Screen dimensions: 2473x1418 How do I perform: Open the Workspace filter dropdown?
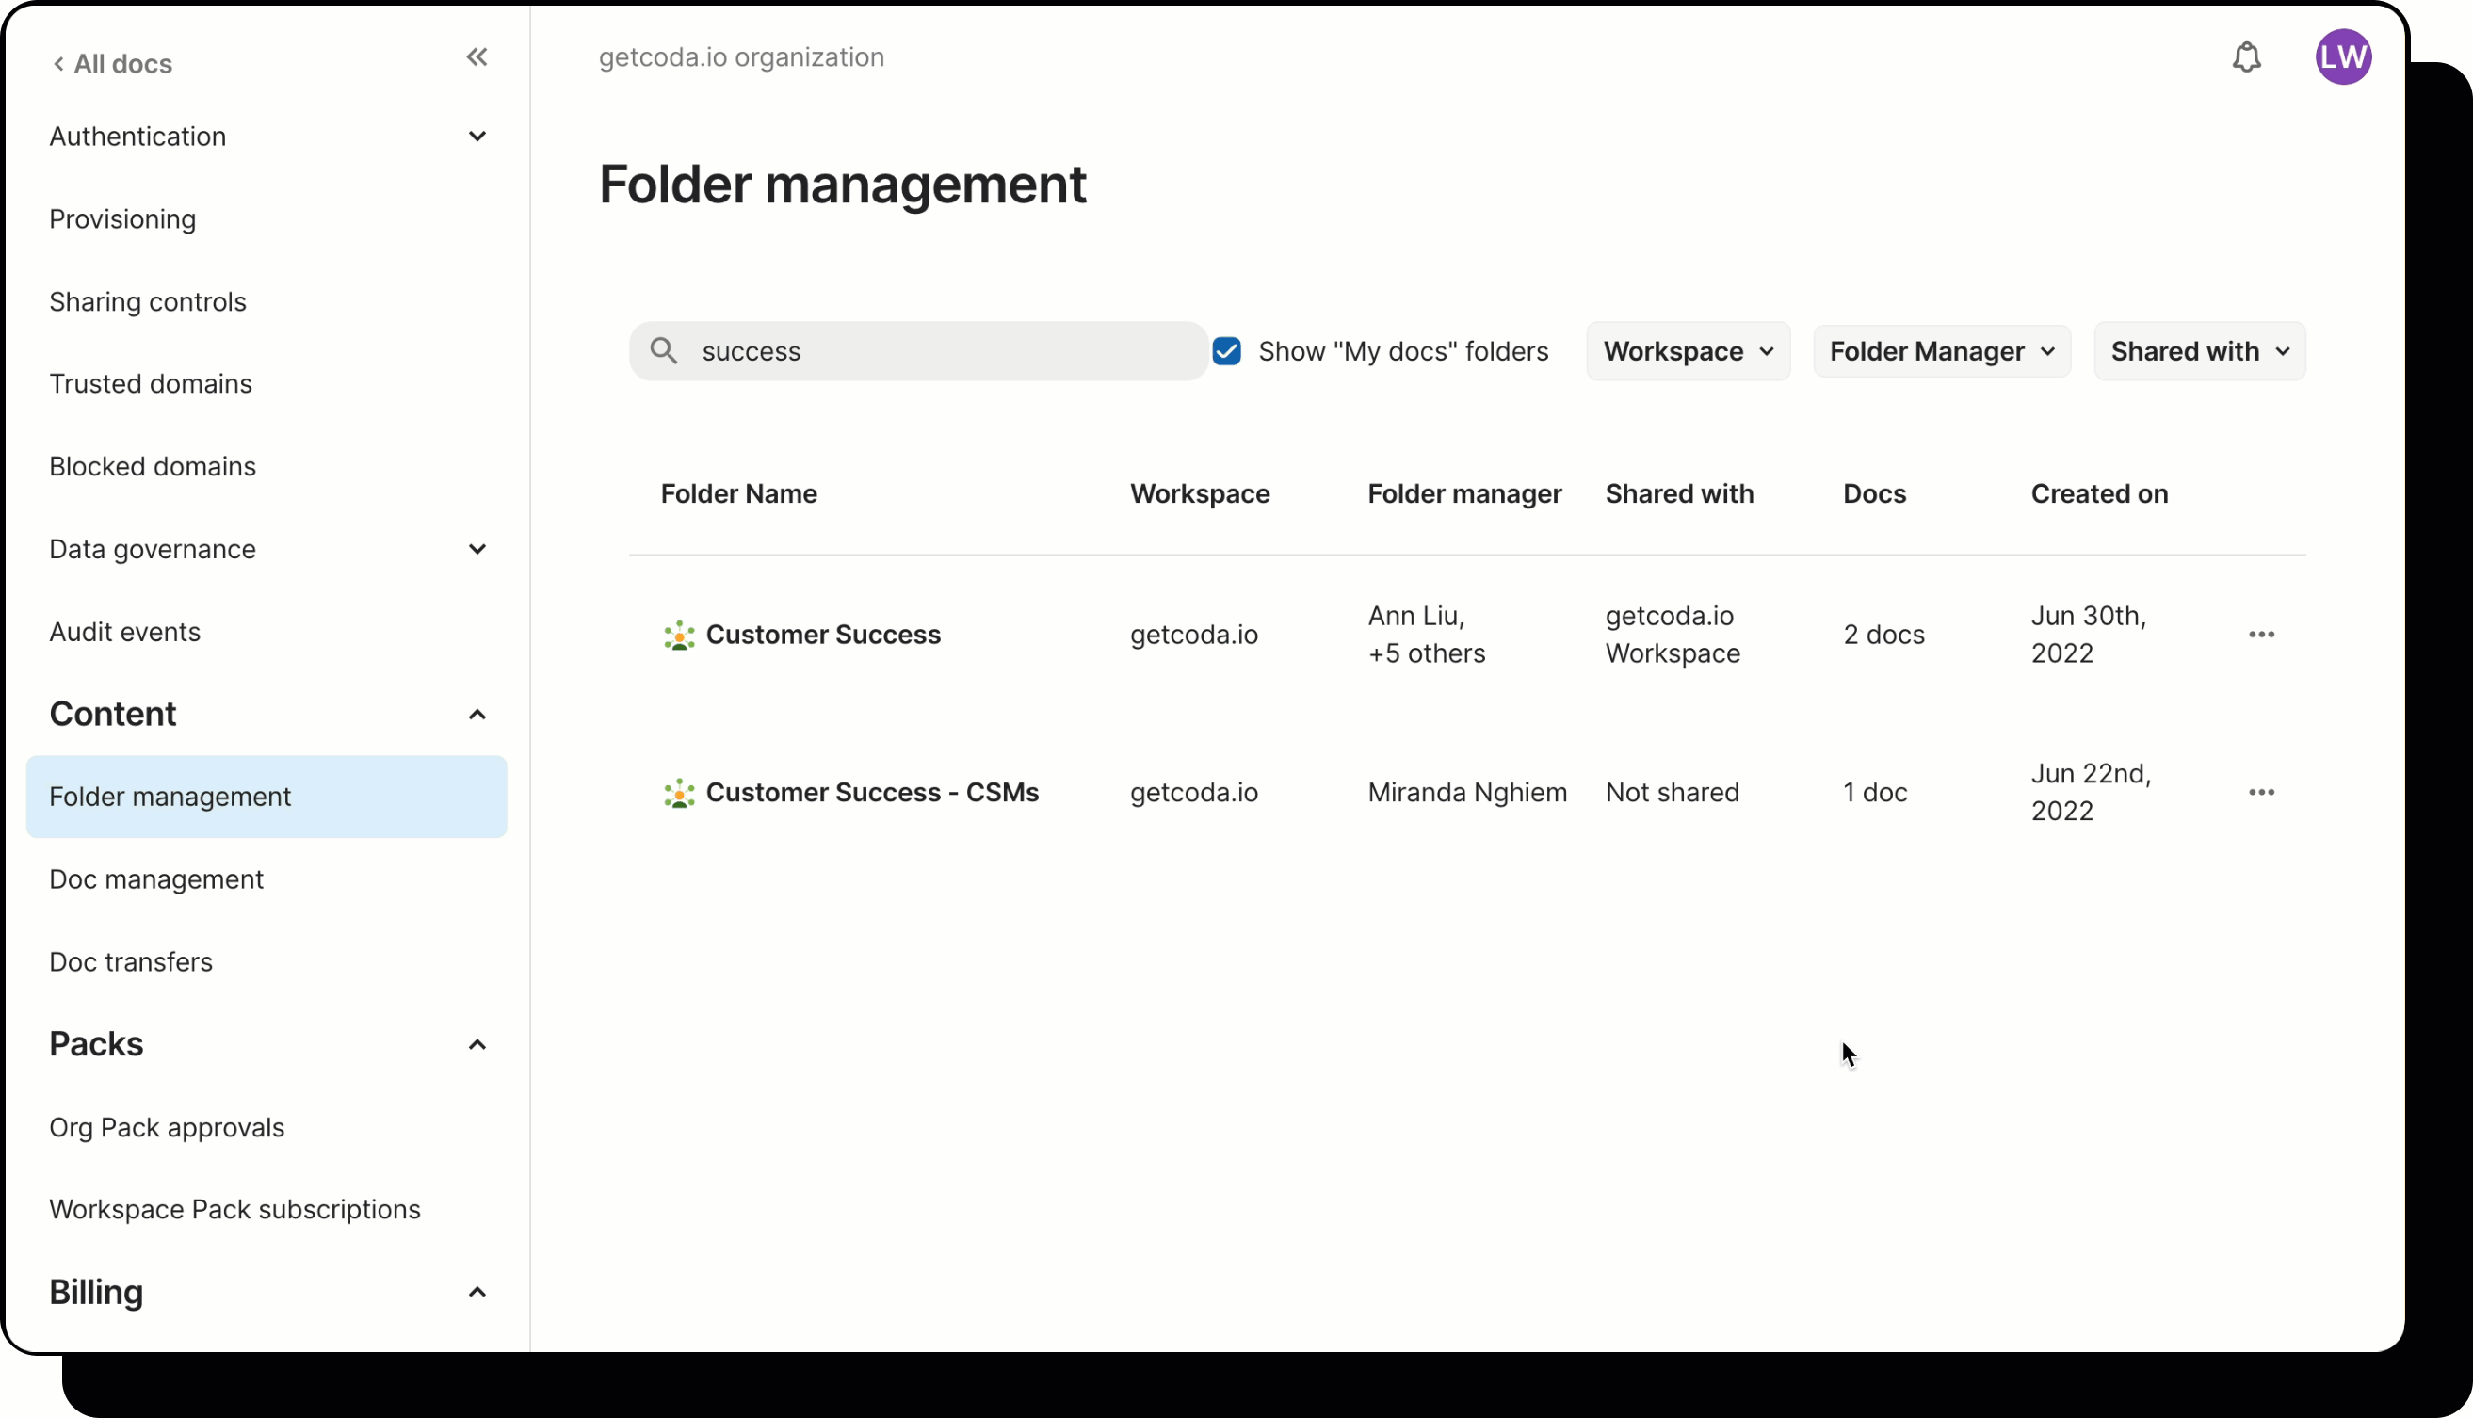click(1687, 350)
